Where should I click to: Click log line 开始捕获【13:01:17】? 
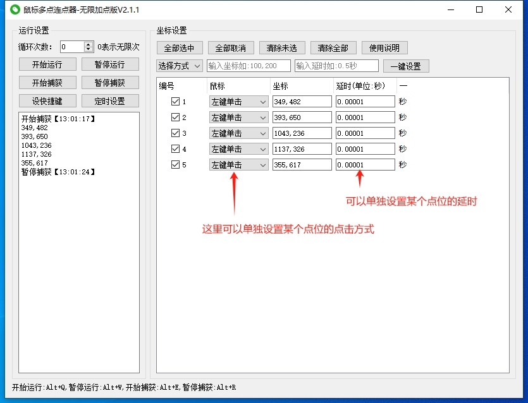(58, 119)
